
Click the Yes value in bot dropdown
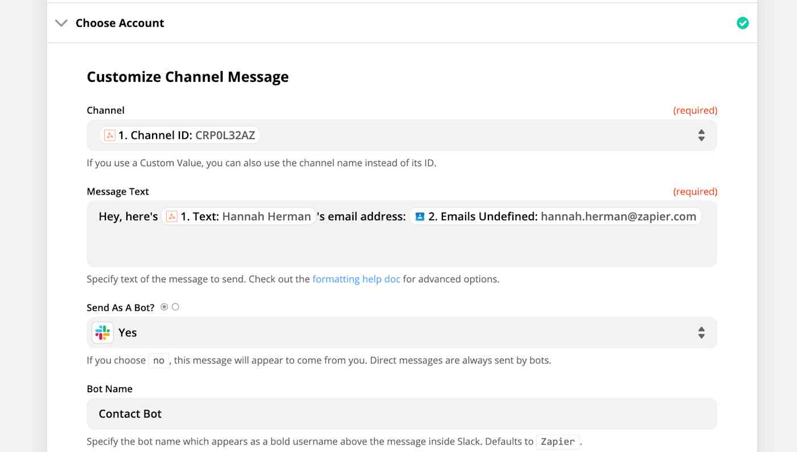(x=128, y=333)
